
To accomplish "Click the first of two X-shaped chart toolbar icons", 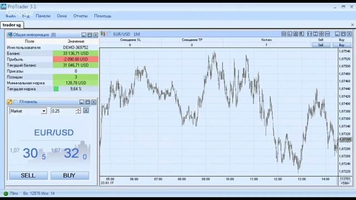I will pos(309,34).
